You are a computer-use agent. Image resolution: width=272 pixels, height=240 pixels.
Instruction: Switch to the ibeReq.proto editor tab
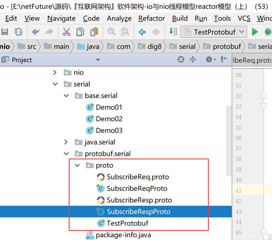click(252, 60)
